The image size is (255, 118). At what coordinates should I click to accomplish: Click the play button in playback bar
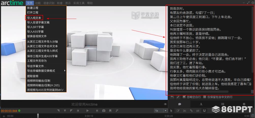[x=87, y=111]
